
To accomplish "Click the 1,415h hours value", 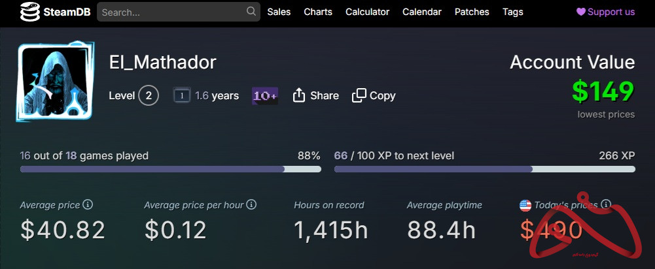I will (x=331, y=230).
